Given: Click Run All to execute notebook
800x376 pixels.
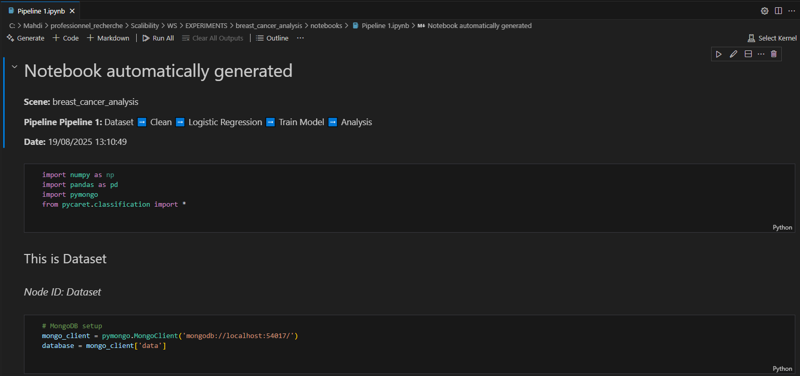Looking at the screenshot, I should pyautogui.click(x=158, y=38).
